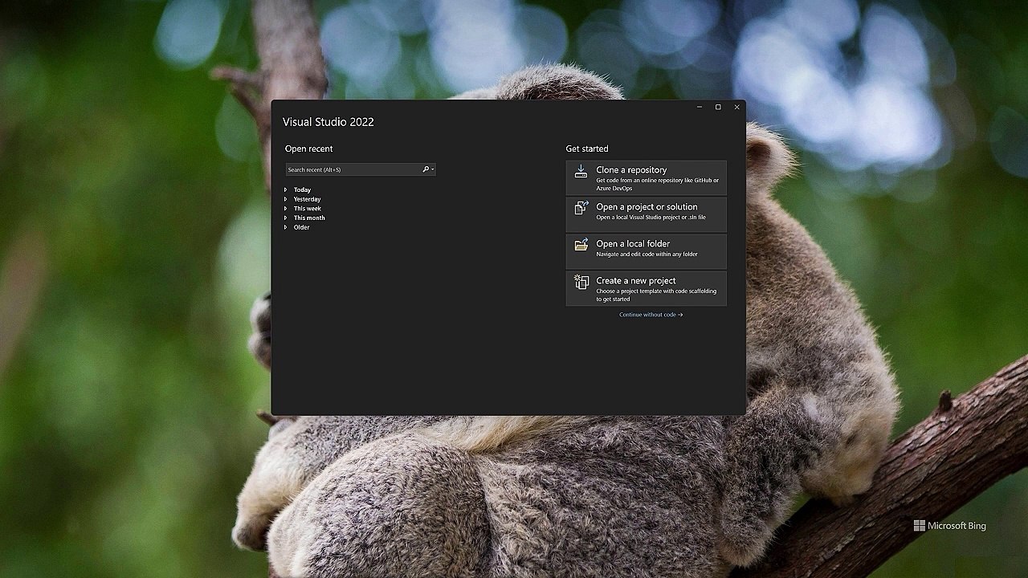Image resolution: width=1028 pixels, height=578 pixels.
Task: Open the search options dropdown arrow
Action: coord(432,169)
